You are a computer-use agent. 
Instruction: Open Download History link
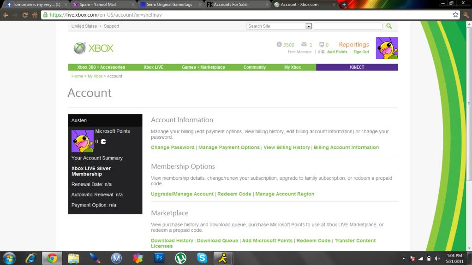coord(172,241)
